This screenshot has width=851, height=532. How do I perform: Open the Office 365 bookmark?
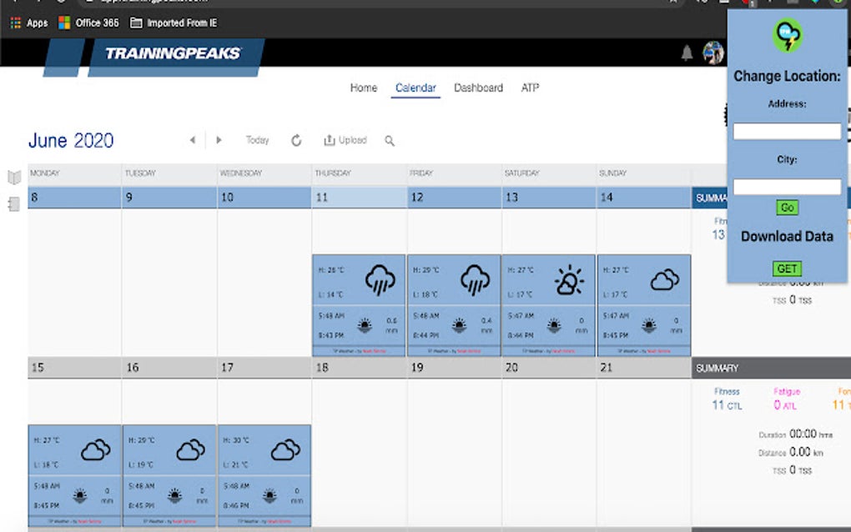point(88,23)
